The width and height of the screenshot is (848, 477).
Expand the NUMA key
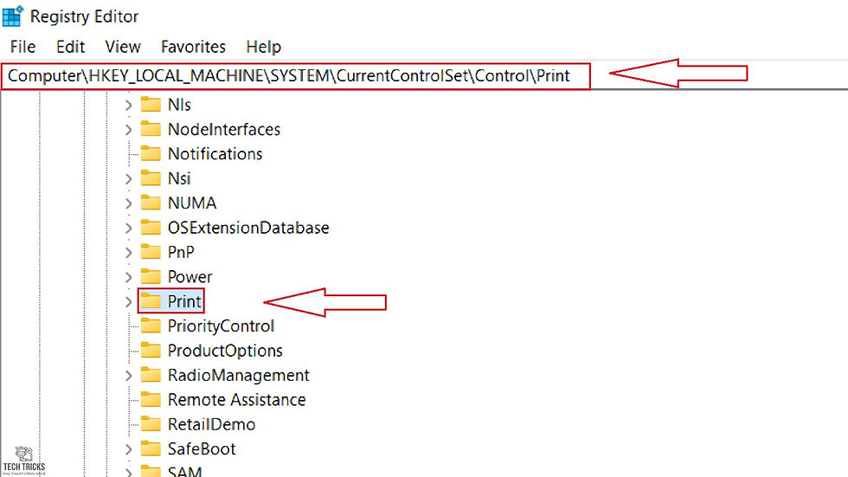click(128, 203)
